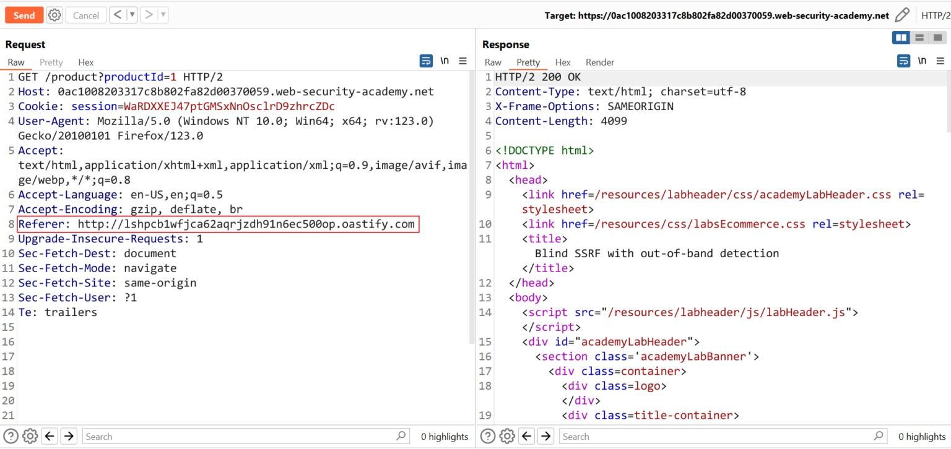Go to next request in history
951x449 pixels.
coord(149,15)
